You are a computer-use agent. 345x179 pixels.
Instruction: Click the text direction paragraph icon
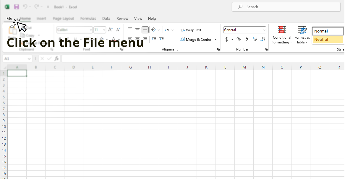[167, 30]
